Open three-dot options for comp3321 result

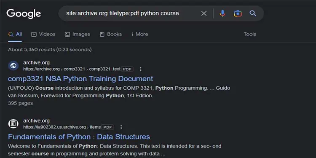tap(141, 69)
